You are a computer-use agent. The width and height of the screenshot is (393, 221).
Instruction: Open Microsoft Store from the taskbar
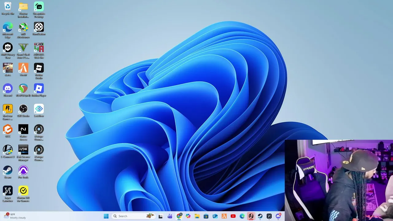point(206,216)
